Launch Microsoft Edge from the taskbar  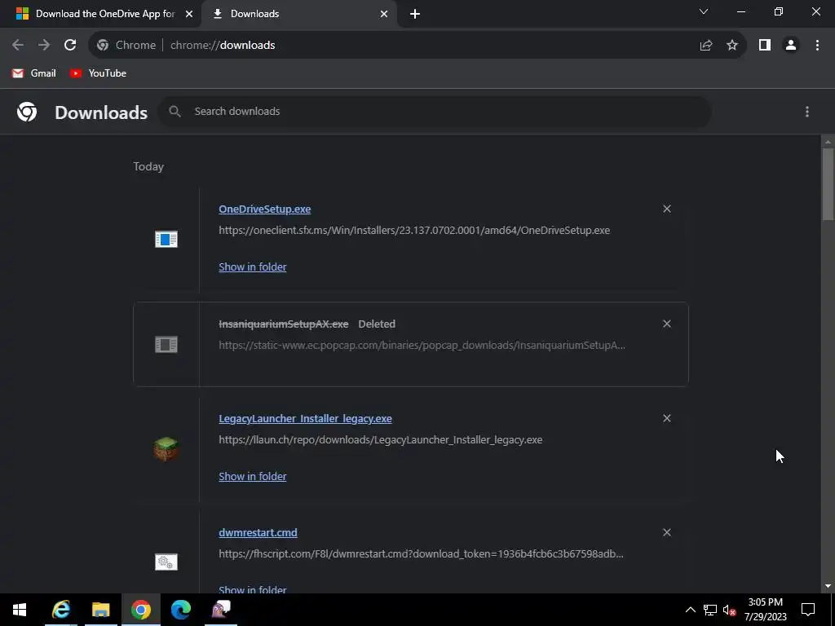pos(180,610)
